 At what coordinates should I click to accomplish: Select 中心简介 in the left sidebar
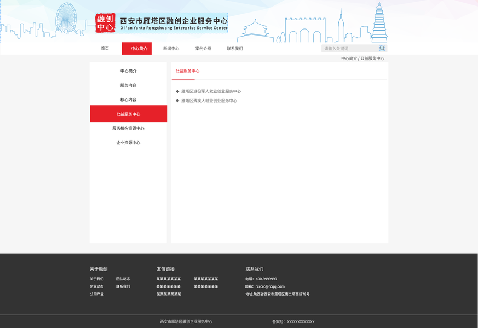point(128,71)
